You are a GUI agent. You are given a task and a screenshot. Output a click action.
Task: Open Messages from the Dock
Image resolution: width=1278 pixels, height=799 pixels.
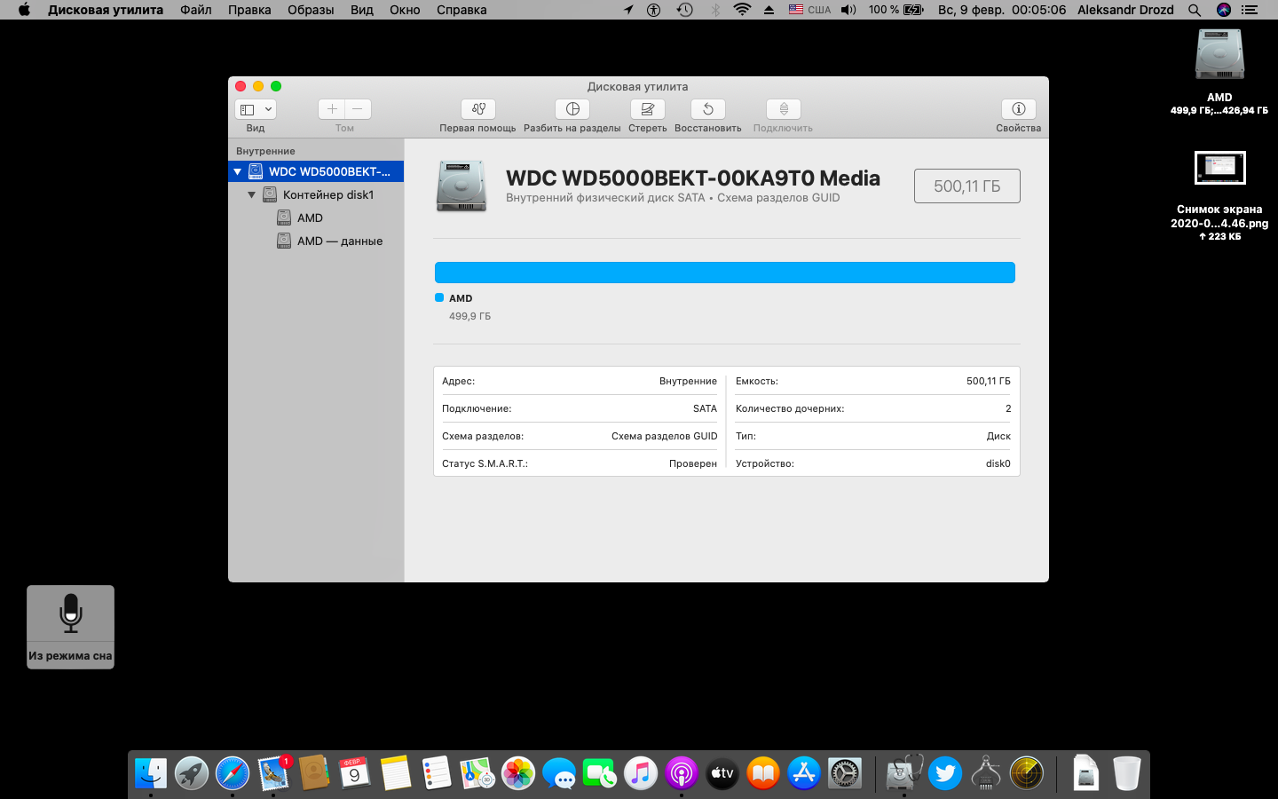[559, 773]
